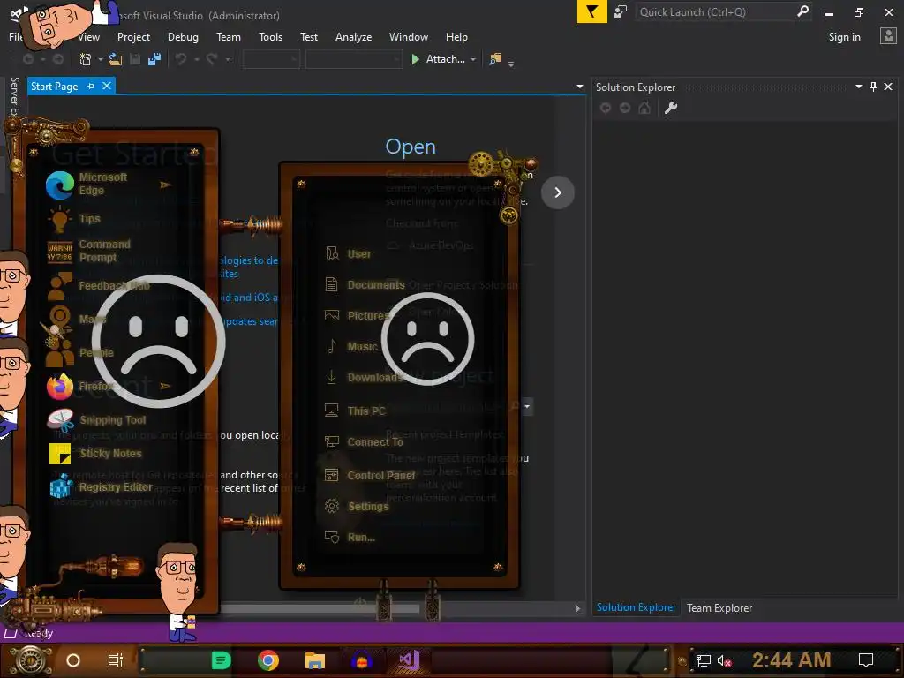904x678 pixels.
Task: Open the Project menu
Action: point(134,37)
